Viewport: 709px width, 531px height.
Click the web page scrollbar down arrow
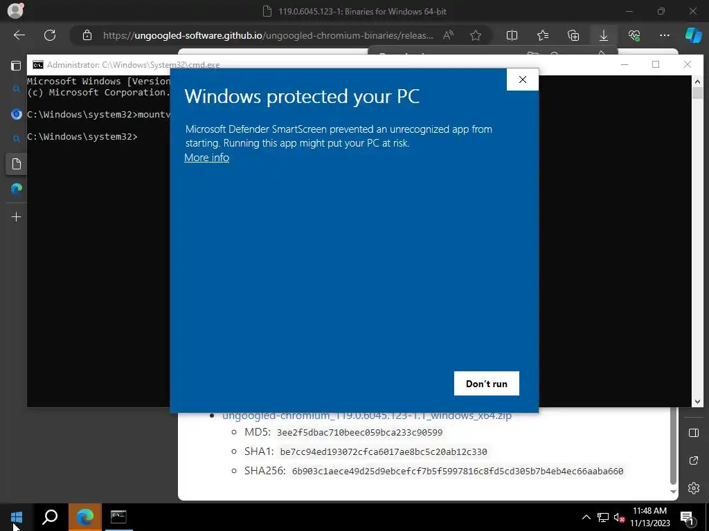[673, 492]
